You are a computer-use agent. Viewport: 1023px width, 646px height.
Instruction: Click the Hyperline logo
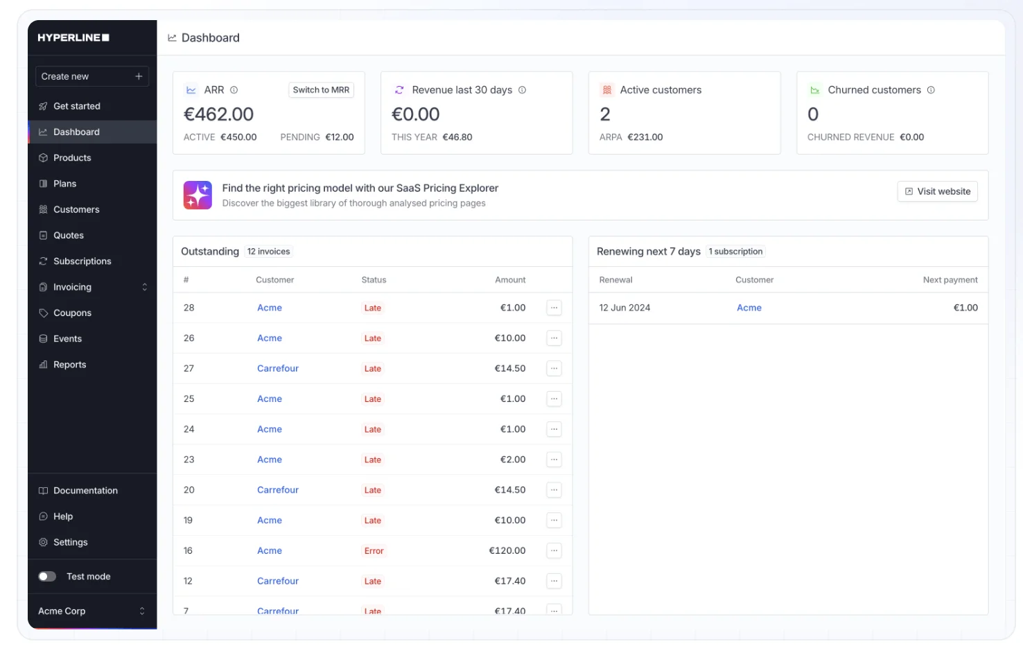[73, 37]
